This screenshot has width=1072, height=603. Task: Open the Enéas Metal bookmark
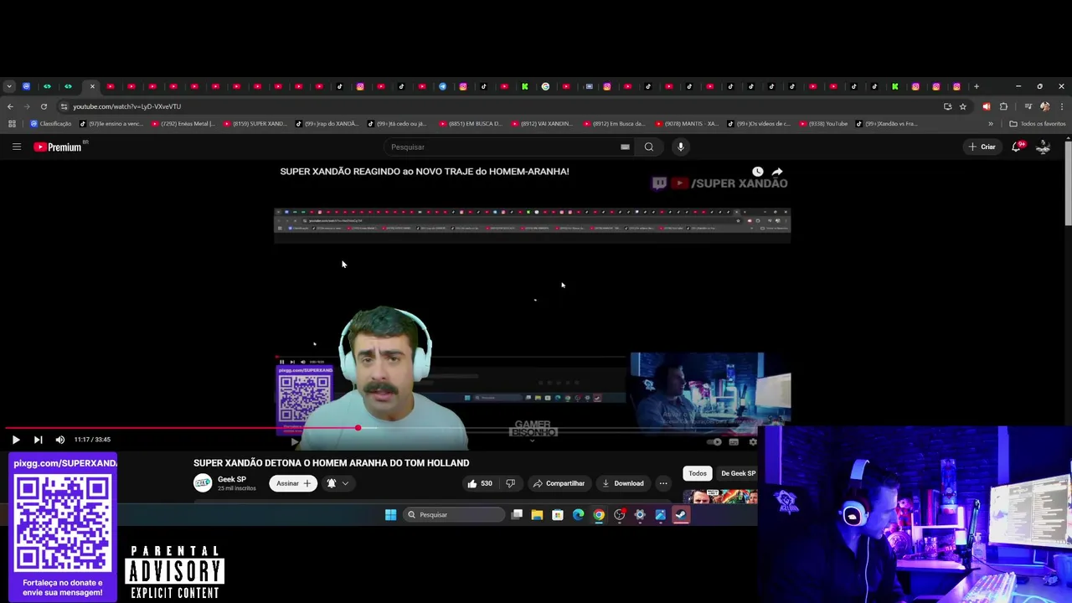pyautogui.click(x=183, y=124)
